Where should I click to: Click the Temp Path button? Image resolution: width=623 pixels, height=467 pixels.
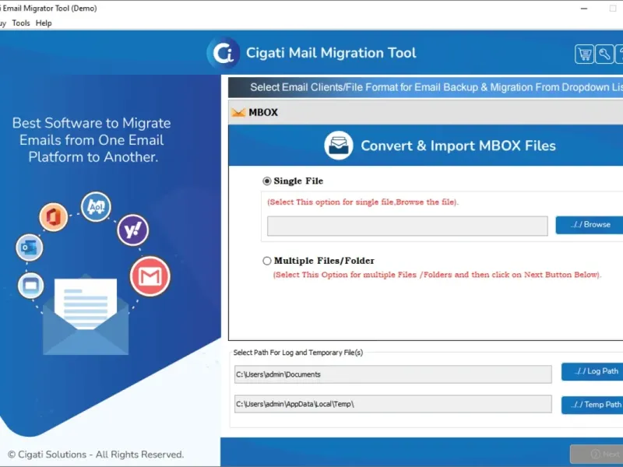(593, 405)
